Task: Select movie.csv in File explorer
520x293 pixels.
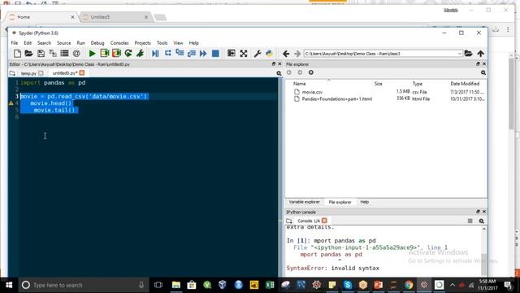Action: tap(312, 92)
